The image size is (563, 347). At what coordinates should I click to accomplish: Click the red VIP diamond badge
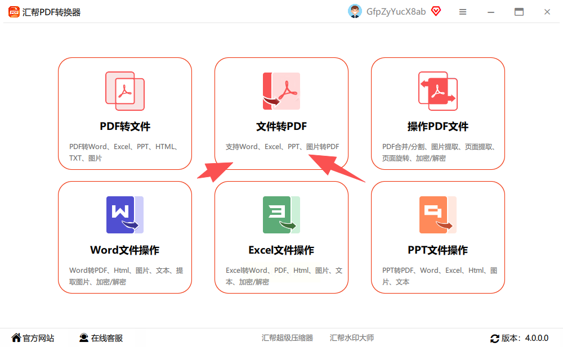coord(436,11)
